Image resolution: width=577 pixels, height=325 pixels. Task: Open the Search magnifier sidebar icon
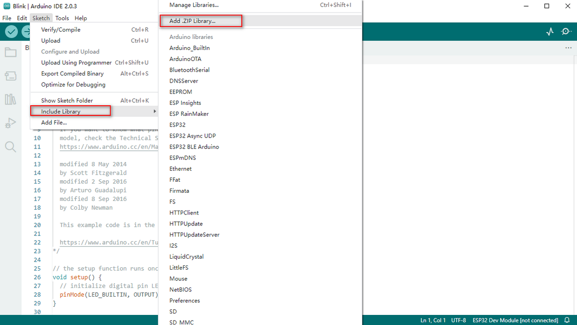coord(11,147)
